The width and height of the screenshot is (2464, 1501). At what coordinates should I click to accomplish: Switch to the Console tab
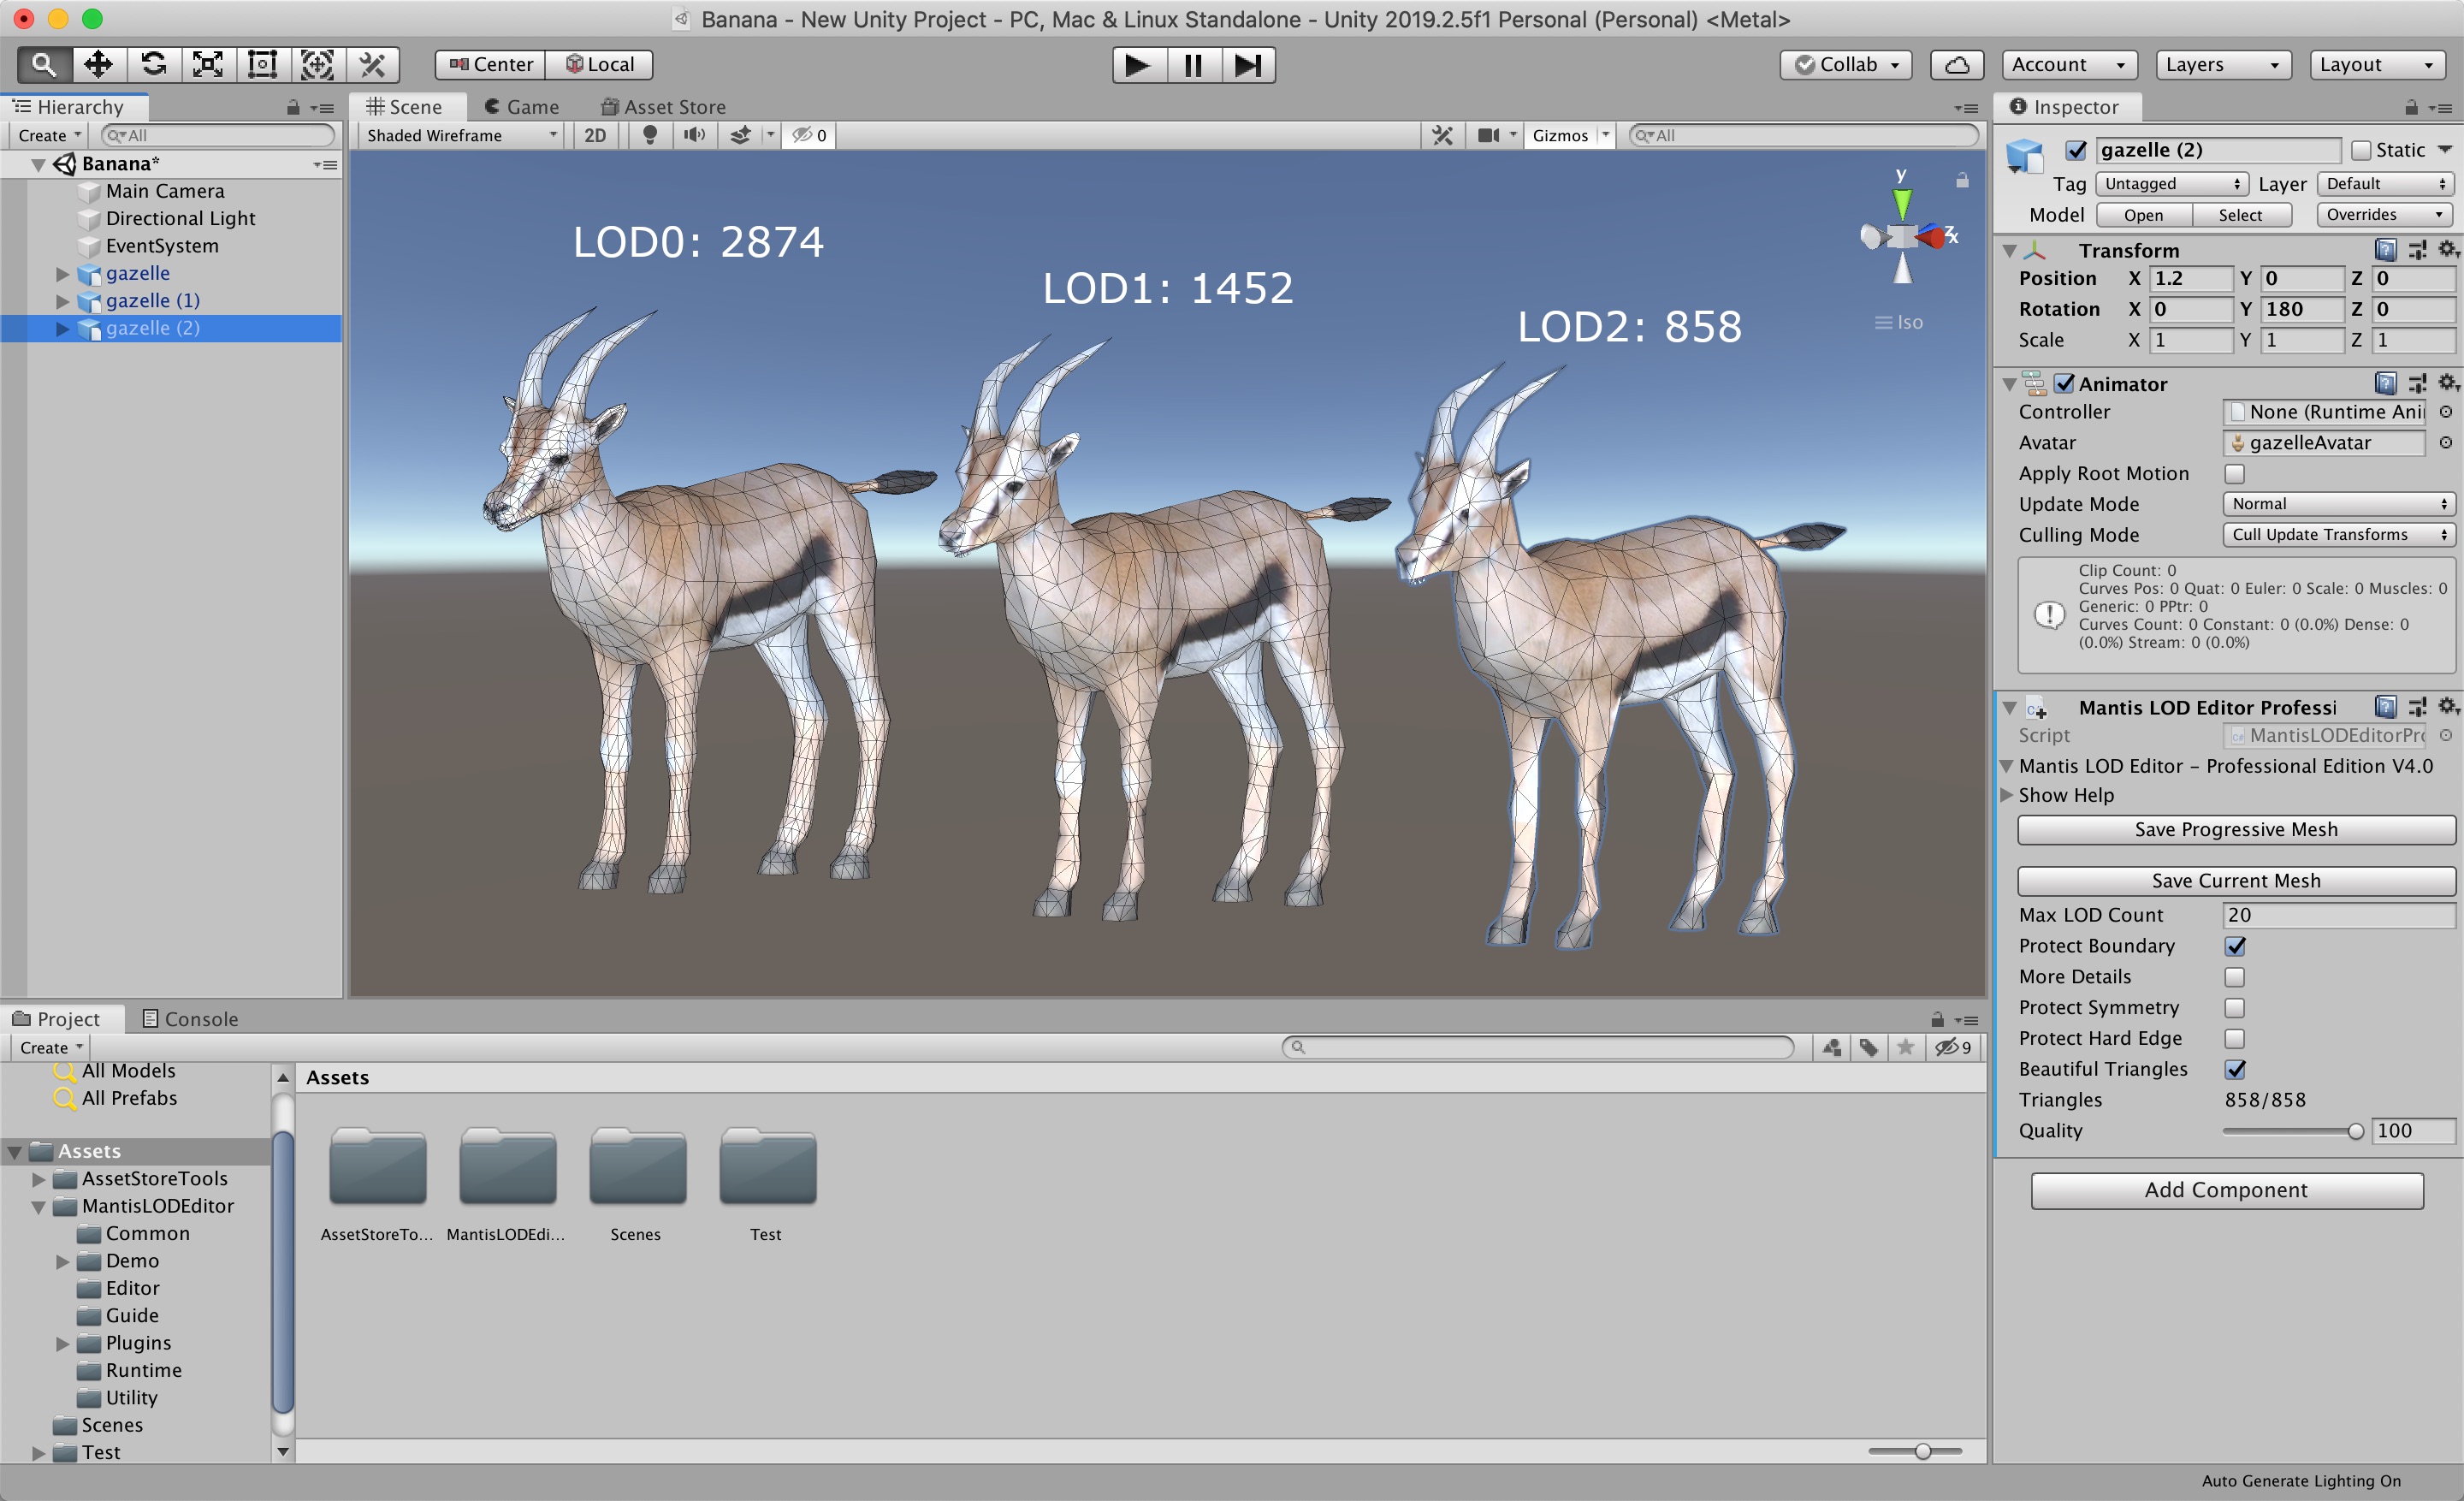point(190,1019)
